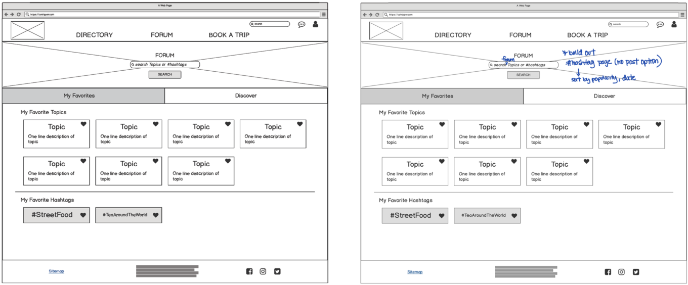688x285 pixels.
Task: Open the #StreetFood hashtag in right wireframe
Action: pos(415,215)
